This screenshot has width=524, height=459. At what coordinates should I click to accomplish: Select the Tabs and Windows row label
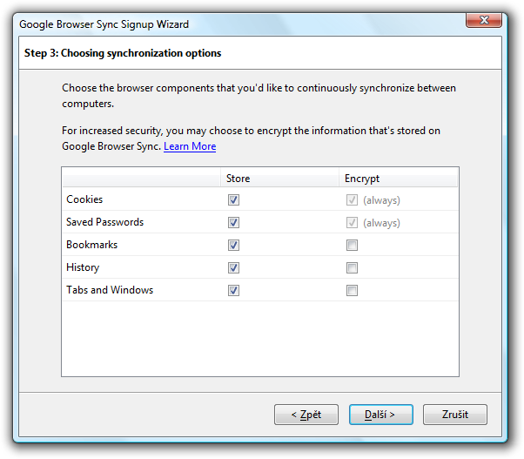(110, 290)
